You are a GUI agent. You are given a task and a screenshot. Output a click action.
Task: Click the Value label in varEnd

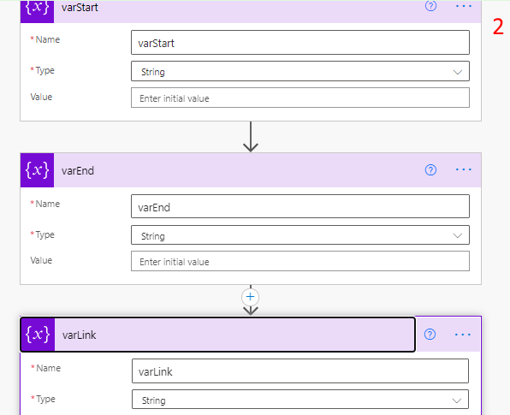tap(41, 260)
